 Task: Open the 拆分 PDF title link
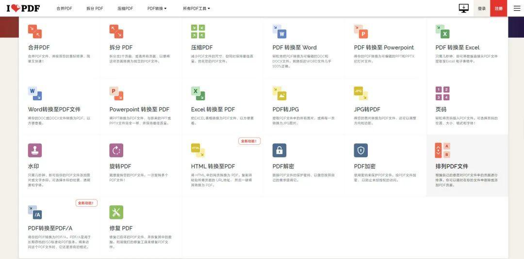[121, 47]
